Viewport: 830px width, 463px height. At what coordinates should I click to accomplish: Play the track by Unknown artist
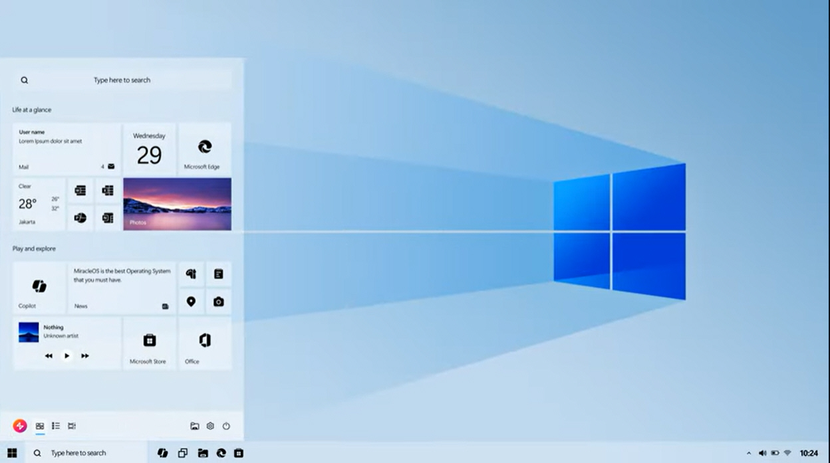(67, 355)
